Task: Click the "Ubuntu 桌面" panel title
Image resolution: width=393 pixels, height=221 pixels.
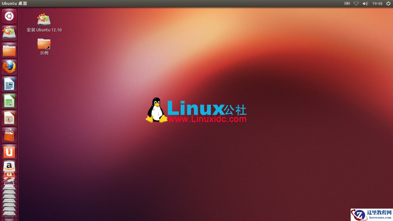Action: (14, 3)
